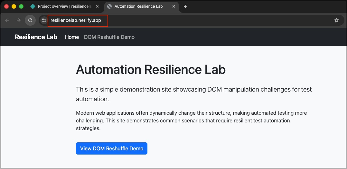Select the Automation Resilience Lab tab

(138, 6)
